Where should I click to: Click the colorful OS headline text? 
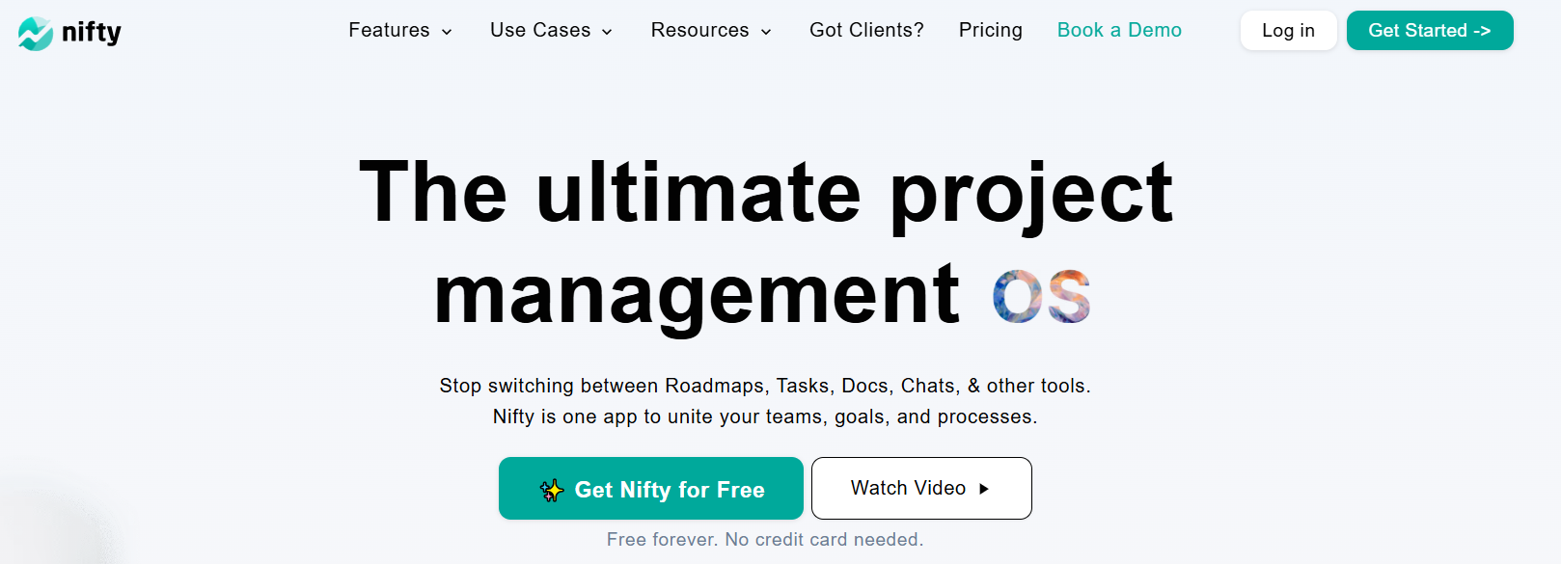pyautogui.click(x=1042, y=296)
